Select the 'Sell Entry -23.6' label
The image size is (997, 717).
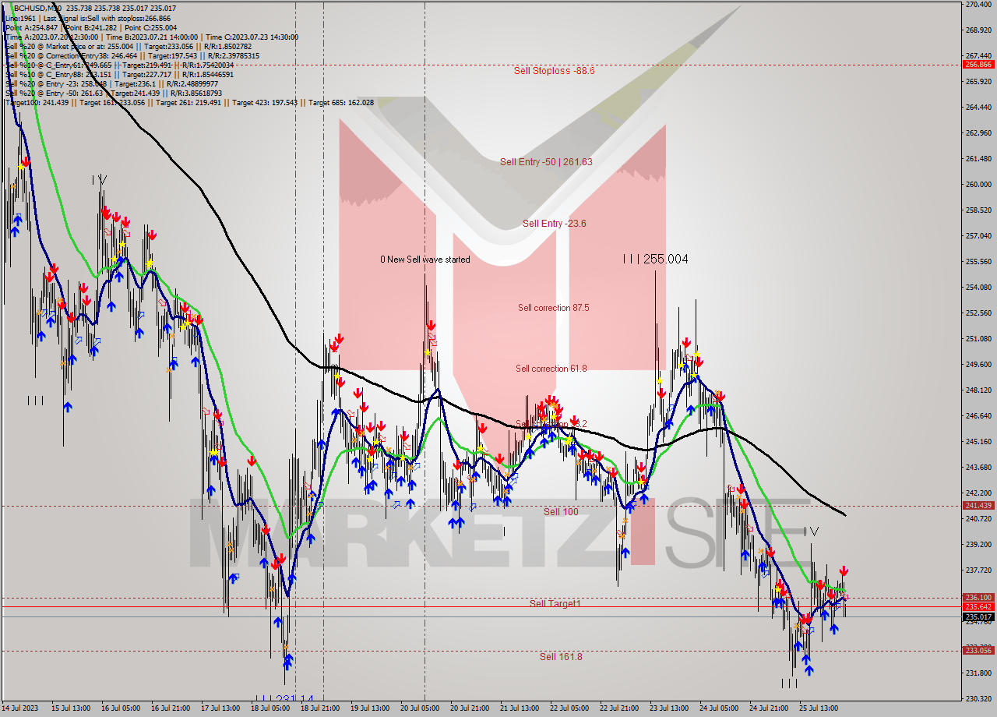[554, 224]
